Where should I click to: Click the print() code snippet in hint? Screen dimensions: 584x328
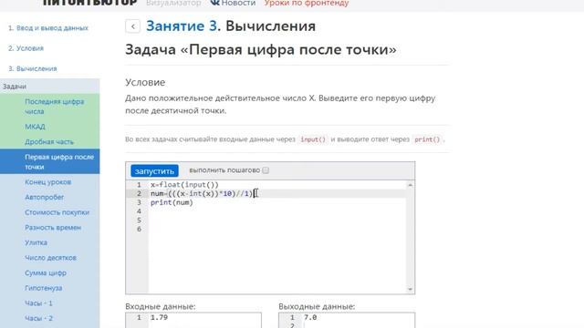[x=427, y=139]
